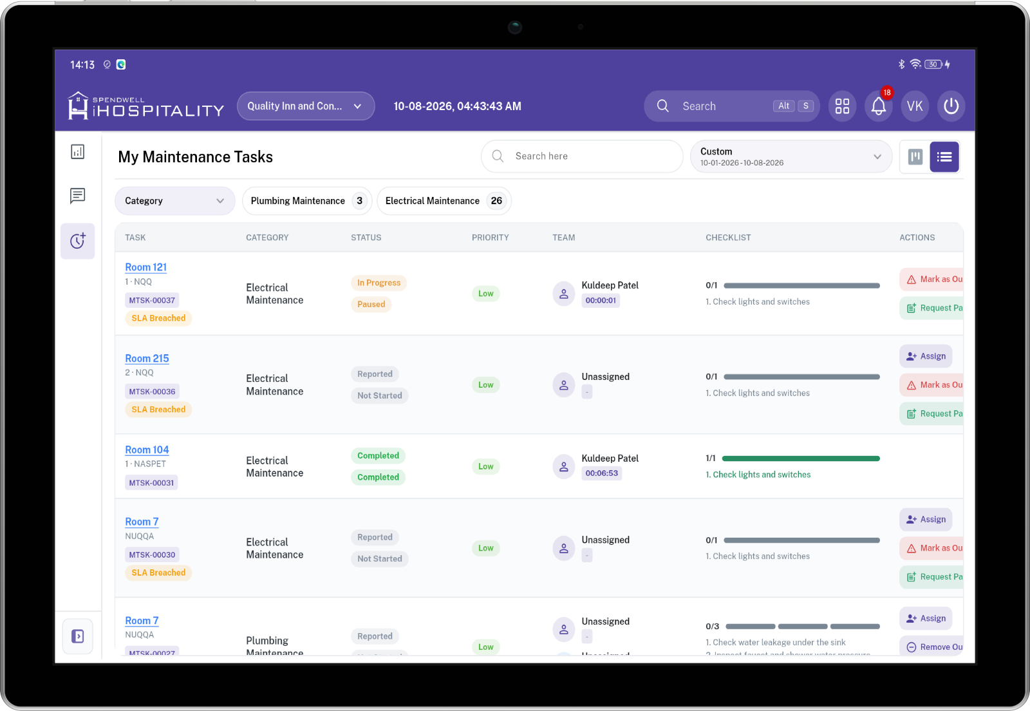Image resolution: width=1030 pixels, height=711 pixels.
Task: Click magnifier icon in top Search bar
Action: 662,106
